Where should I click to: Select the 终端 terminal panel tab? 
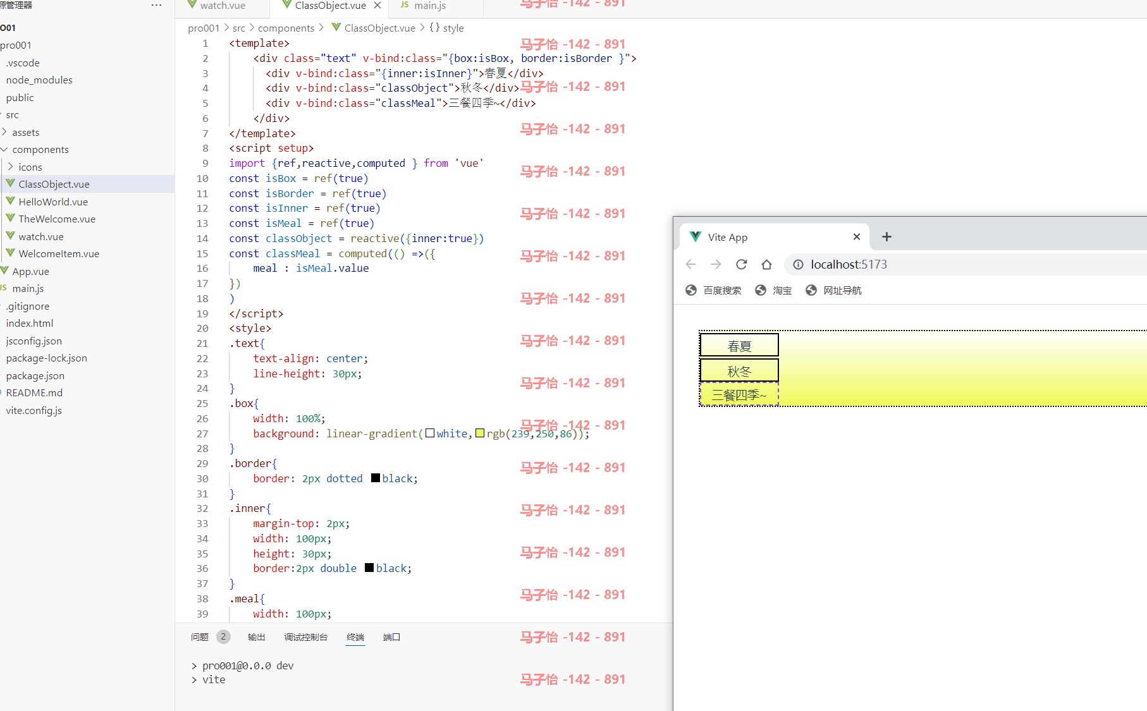355,637
